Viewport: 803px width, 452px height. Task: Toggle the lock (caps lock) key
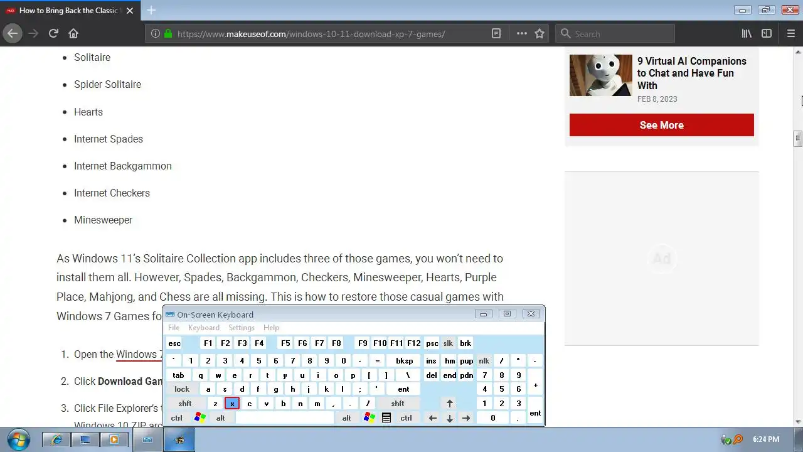(182, 389)
